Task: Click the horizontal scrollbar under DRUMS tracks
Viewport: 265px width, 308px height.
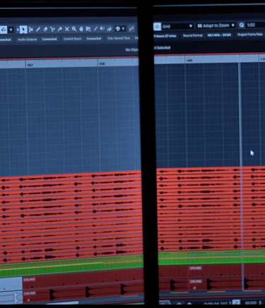Action: coord(62,302)
